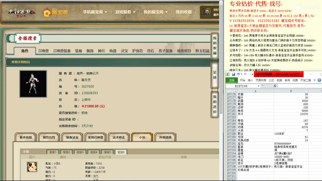The width and height of the screenshot is (322, 181).
Task: Open the 仙器 category tab
Action: point(113,51)
